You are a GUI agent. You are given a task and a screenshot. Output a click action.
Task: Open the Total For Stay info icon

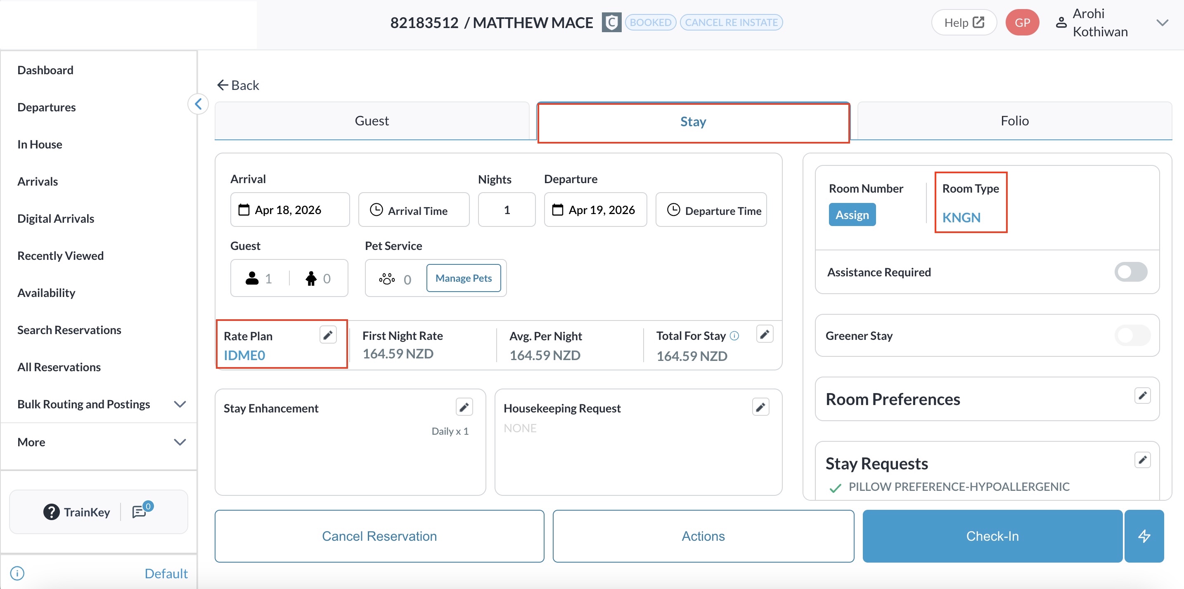(734, 336)
